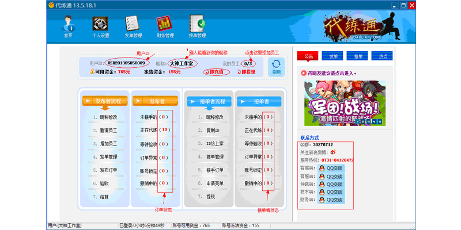Close the 代练通 window
This screenshot has width=461, height=230.
click(411, 5)
